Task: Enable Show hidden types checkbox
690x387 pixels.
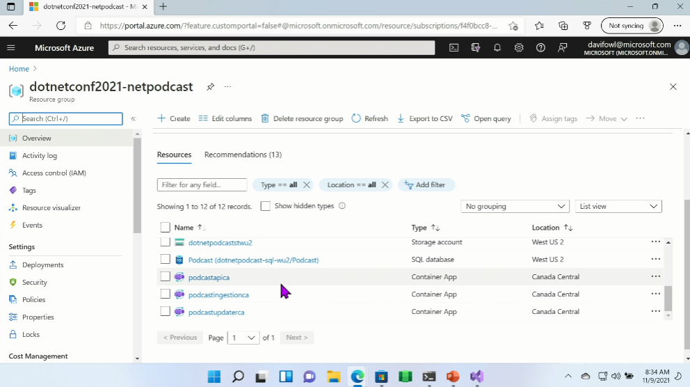Action: pos(265,206)
